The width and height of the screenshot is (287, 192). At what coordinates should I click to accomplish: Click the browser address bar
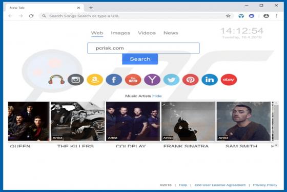(136, 16)
